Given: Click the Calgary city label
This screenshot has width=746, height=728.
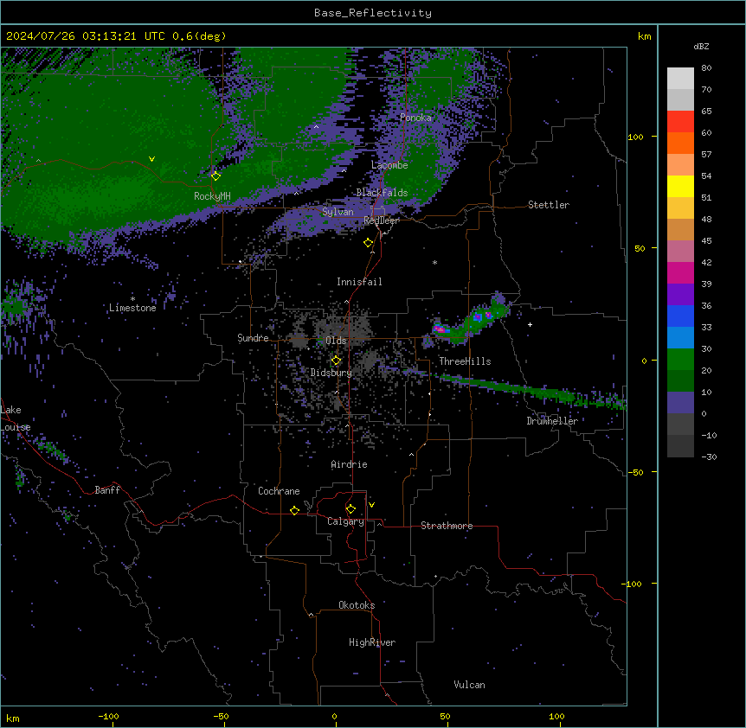Looking at the screenshot, I should 345,521.
